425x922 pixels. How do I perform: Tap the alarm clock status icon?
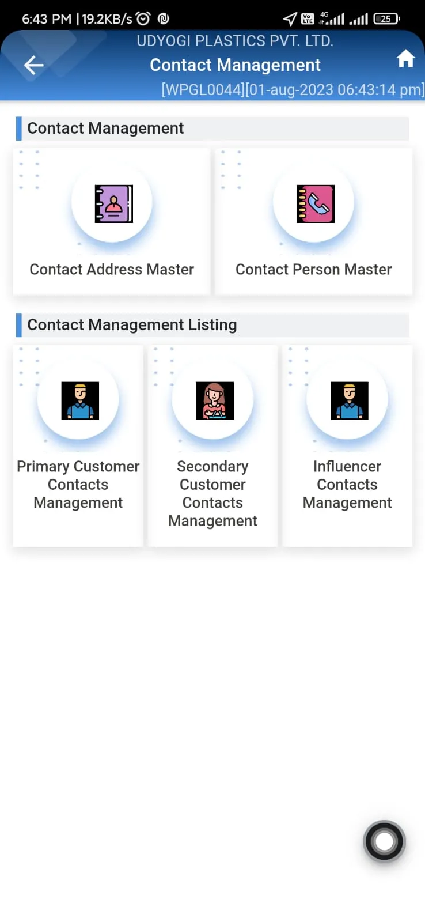143,18
